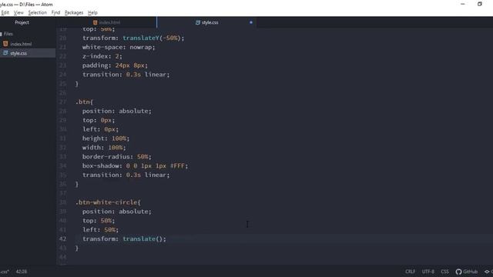Select the Project panel tab

pyautogui.click(x=22, y=22)
